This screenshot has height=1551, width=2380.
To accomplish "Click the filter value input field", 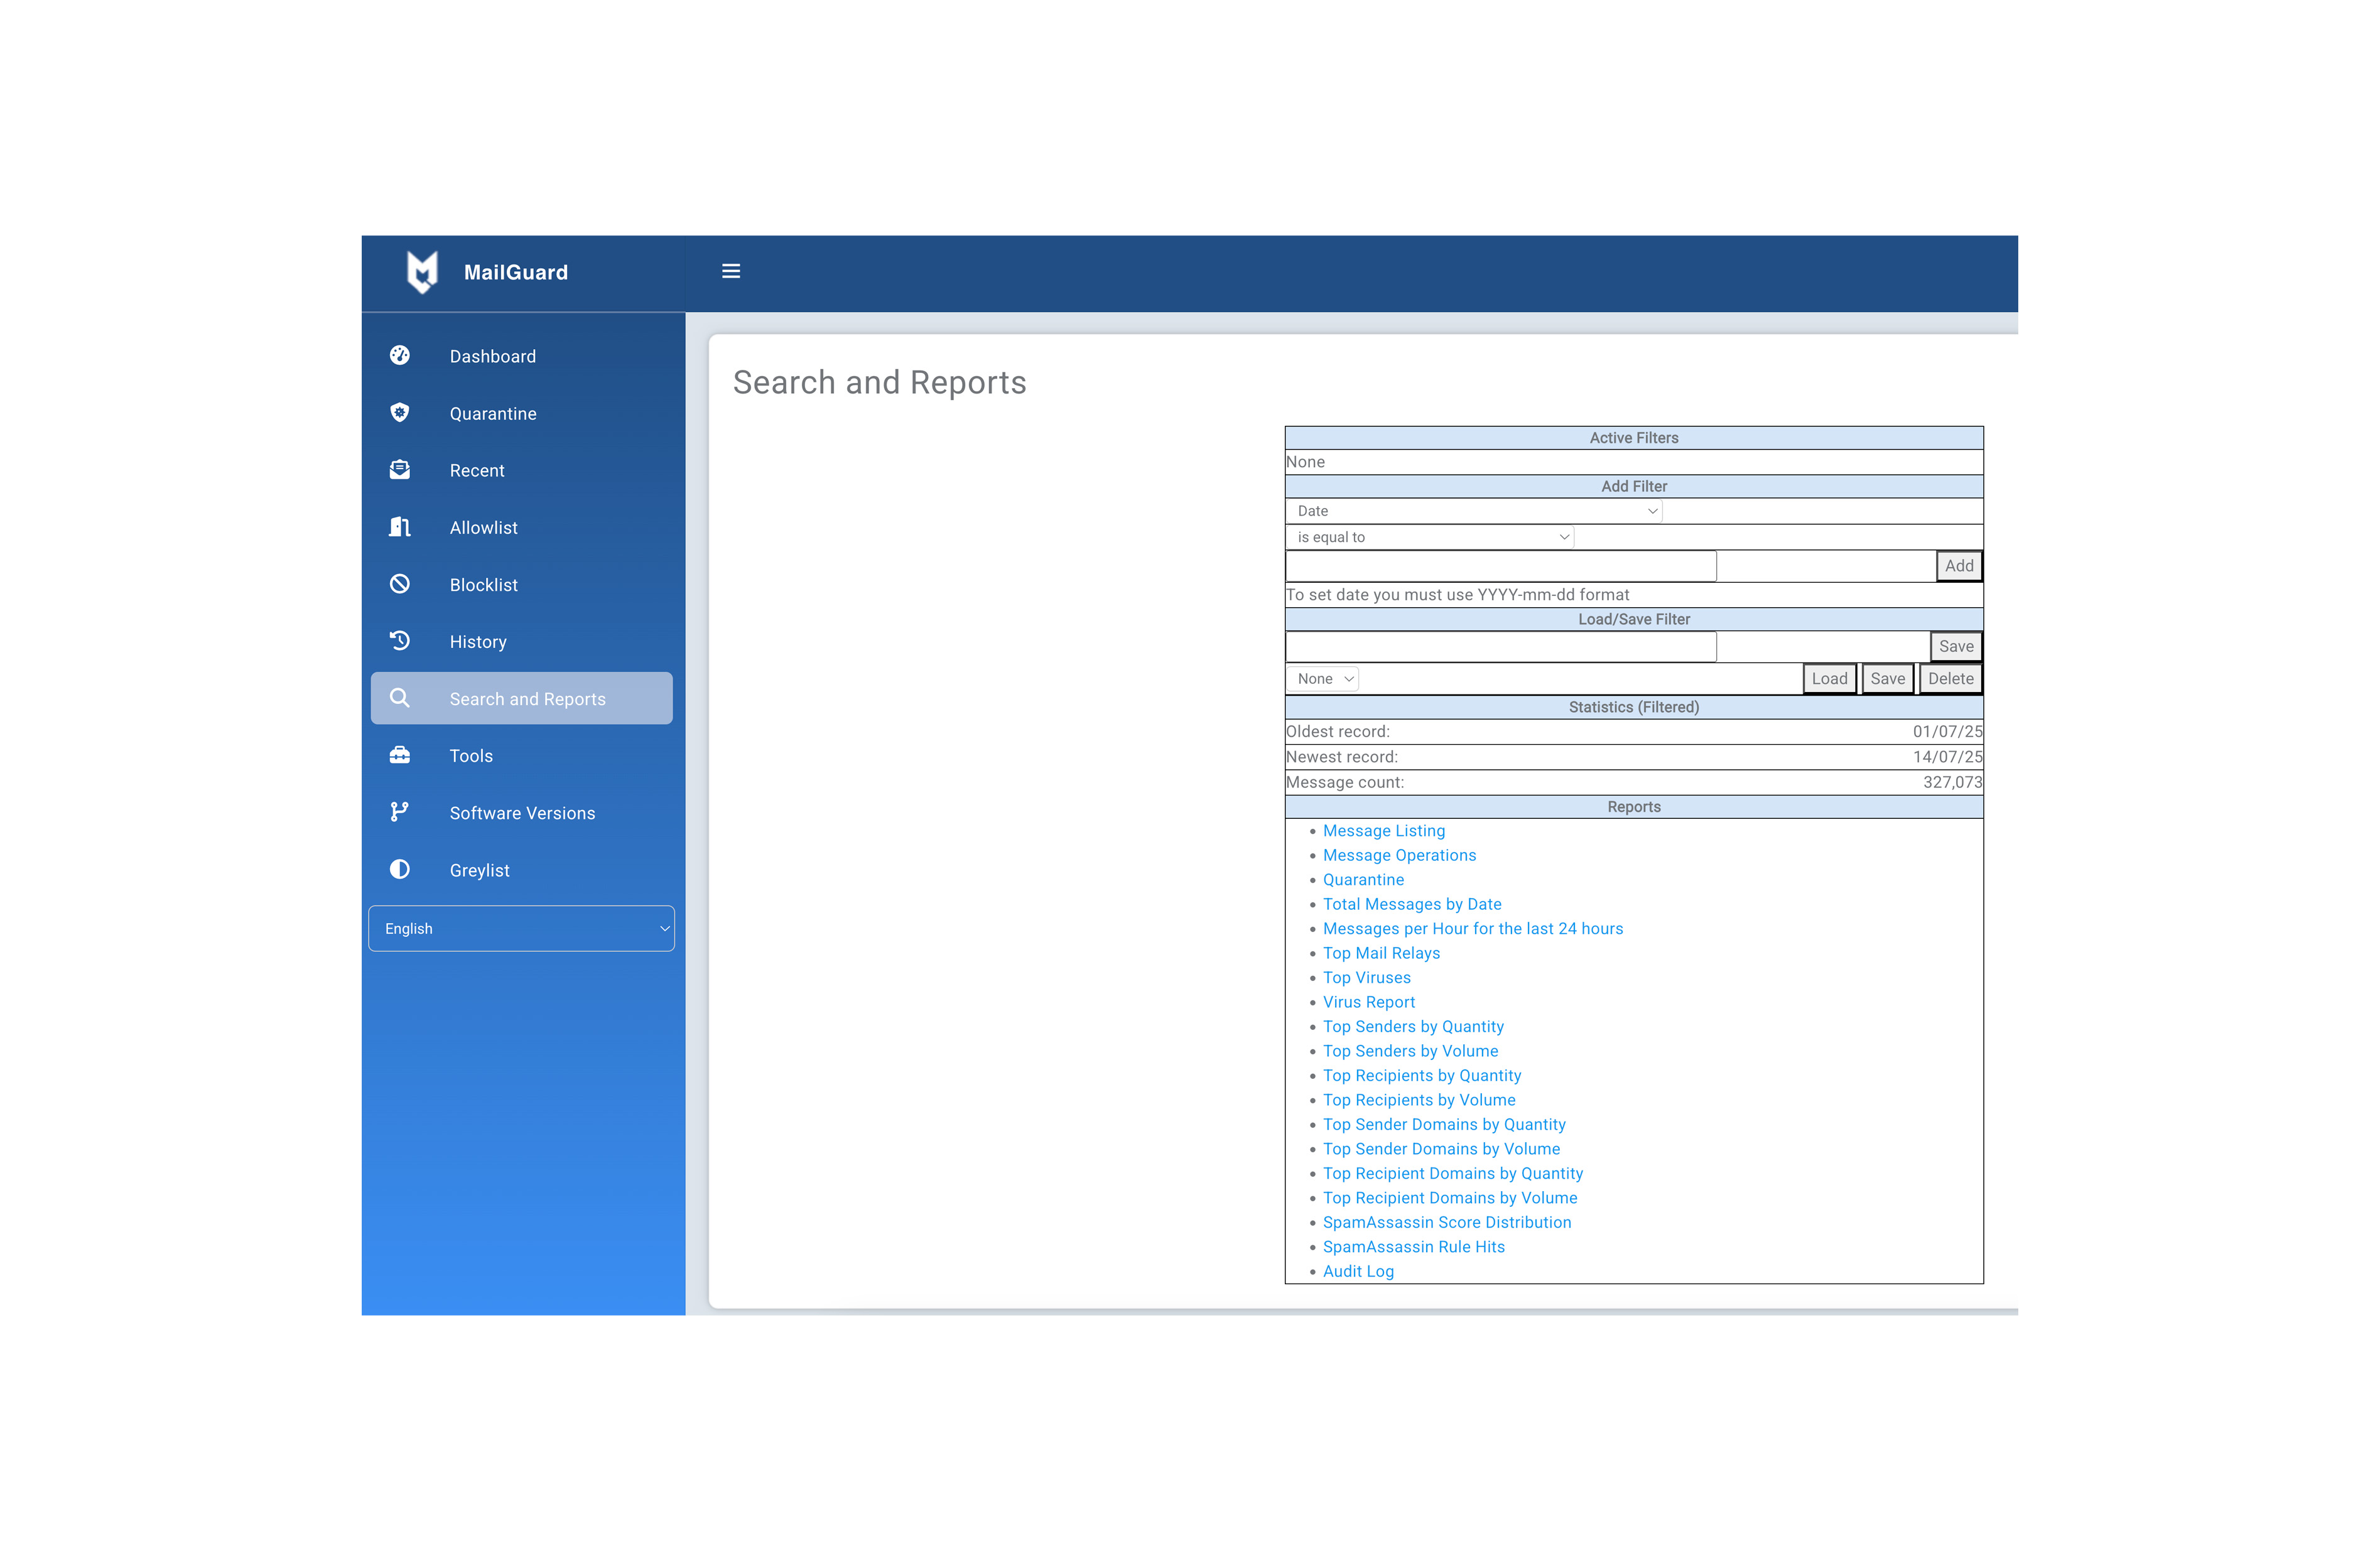I will coord(1501,566).
